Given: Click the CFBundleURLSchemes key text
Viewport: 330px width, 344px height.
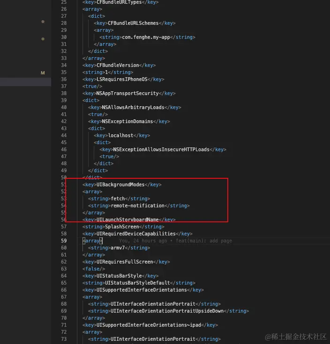Looking at the screenshot, I should (133, 23).
